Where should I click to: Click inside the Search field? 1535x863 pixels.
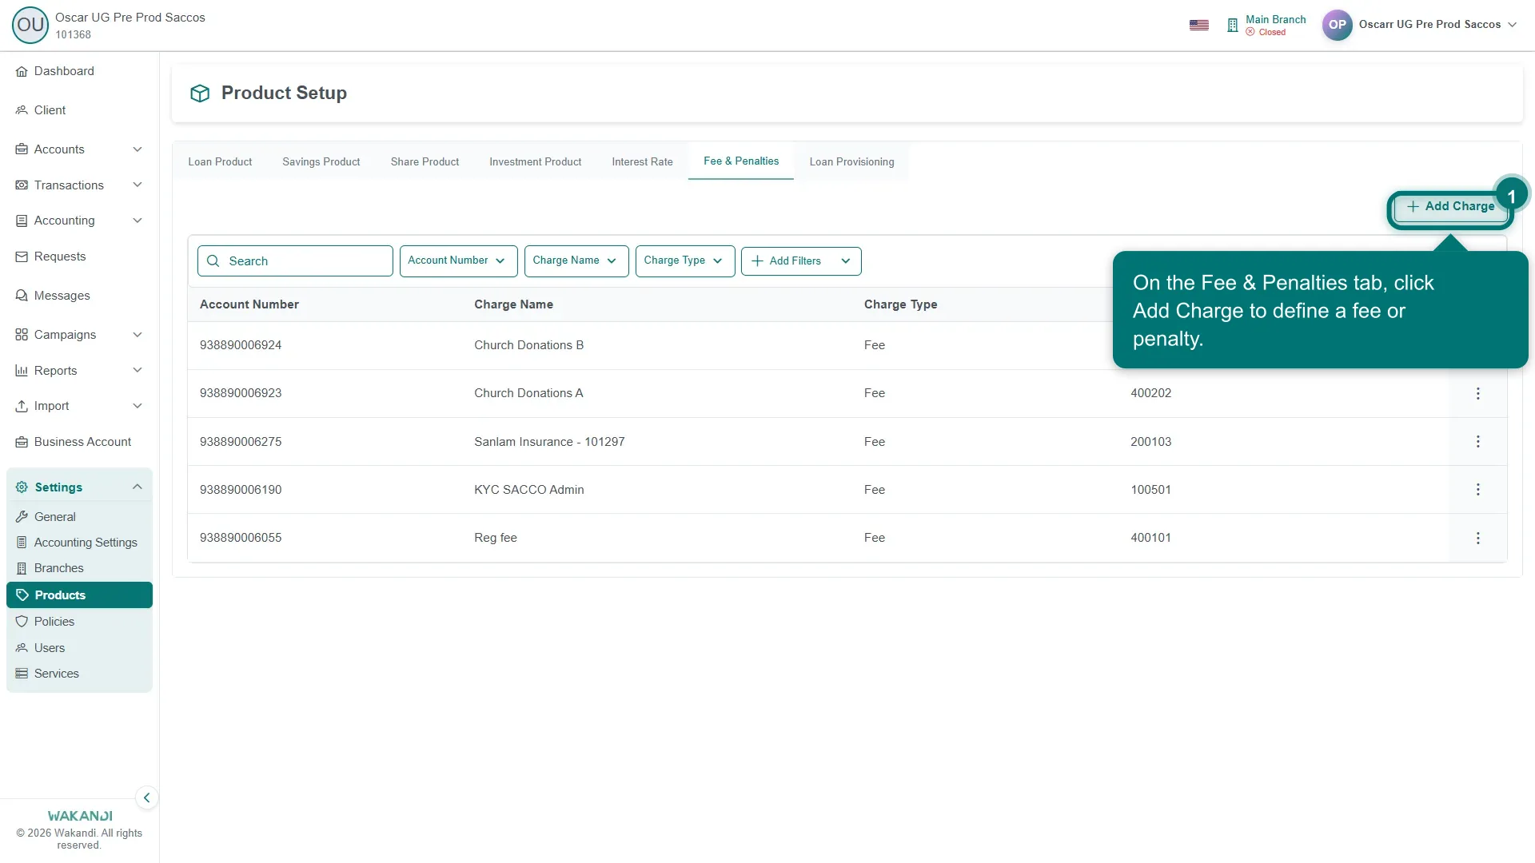295,261
